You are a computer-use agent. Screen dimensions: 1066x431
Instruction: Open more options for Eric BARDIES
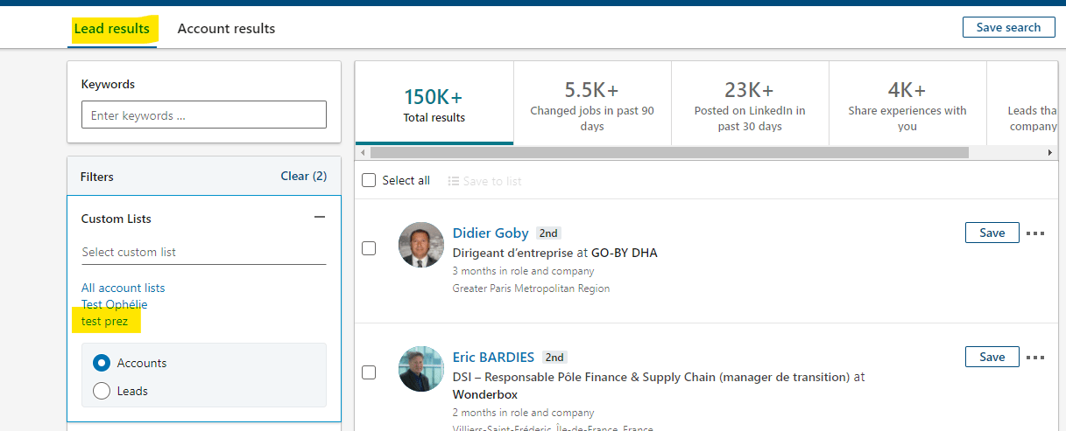click(x=1035, y=358)
